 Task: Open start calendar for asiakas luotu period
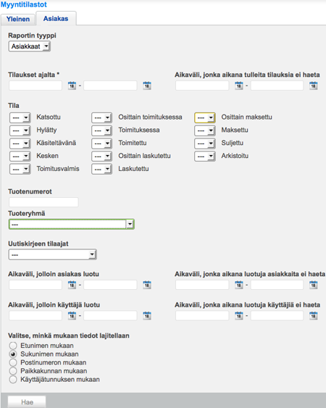coord(72,285)
